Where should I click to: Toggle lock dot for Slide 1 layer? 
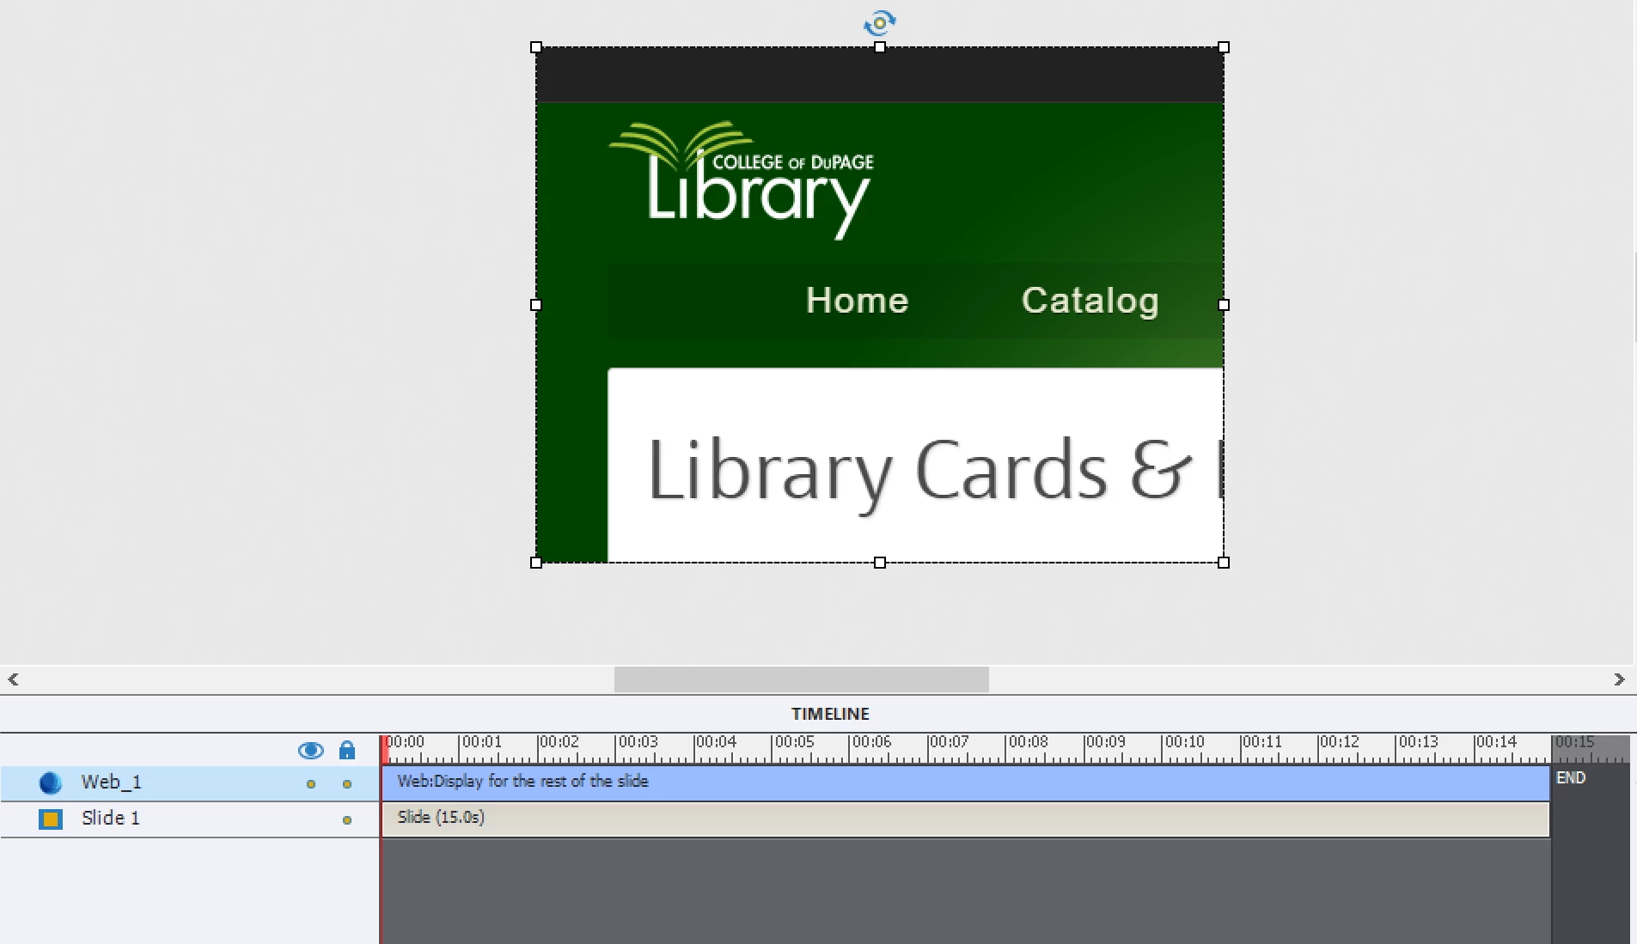[347, 819]
